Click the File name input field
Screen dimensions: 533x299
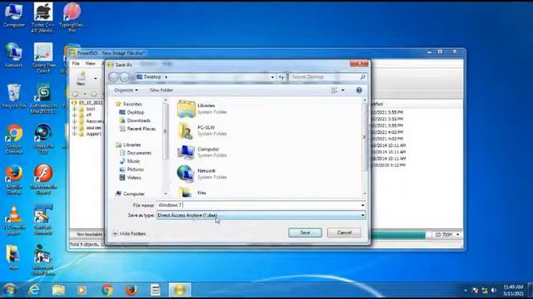[x=258, y=205]
